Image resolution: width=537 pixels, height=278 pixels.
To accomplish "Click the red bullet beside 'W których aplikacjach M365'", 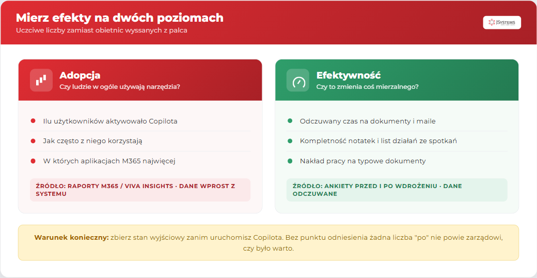I will coord(33,161).
